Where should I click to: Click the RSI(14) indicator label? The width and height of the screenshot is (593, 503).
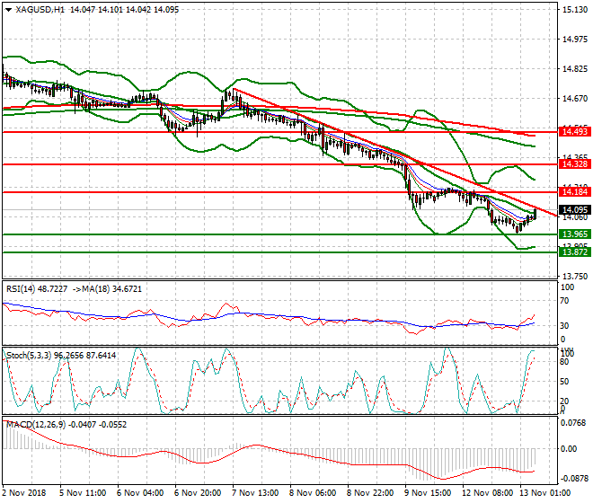click(x=24, y=288)
